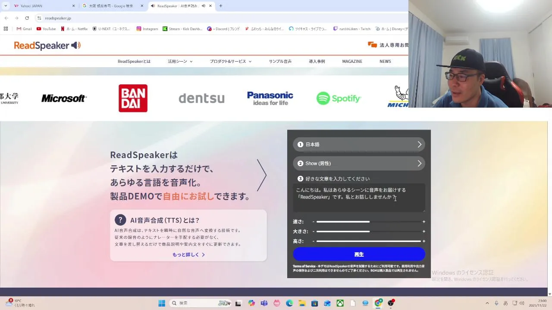Open the Netflix bookmark
This screenshot has width=552, height=310.
(74, 29)
